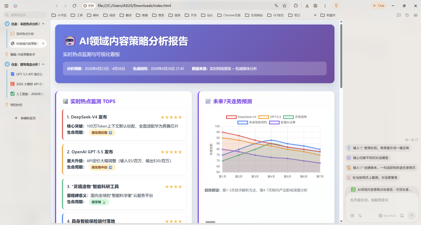Viewport: 421px width, 225px height.
Task: Switch to the 实时热点分析 sidebar item
Action: [x=24, y=34]
